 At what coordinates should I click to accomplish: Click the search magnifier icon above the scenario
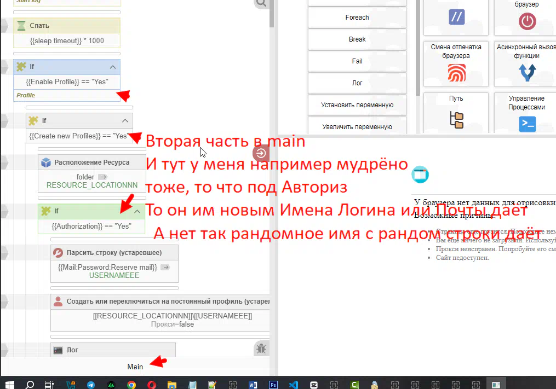coord(261,3)
